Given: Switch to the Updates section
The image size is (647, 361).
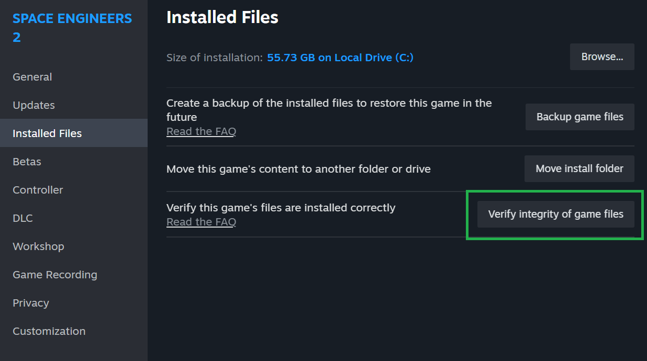Looking at the screenshot, I should [x=34, y=105].
